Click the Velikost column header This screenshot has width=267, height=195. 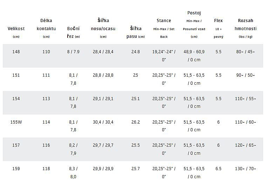[16, 29]
